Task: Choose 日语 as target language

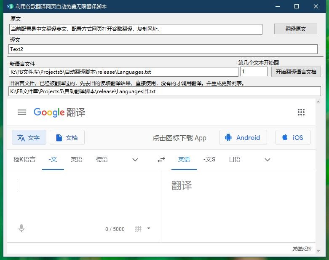Action: tap(235, 159)
